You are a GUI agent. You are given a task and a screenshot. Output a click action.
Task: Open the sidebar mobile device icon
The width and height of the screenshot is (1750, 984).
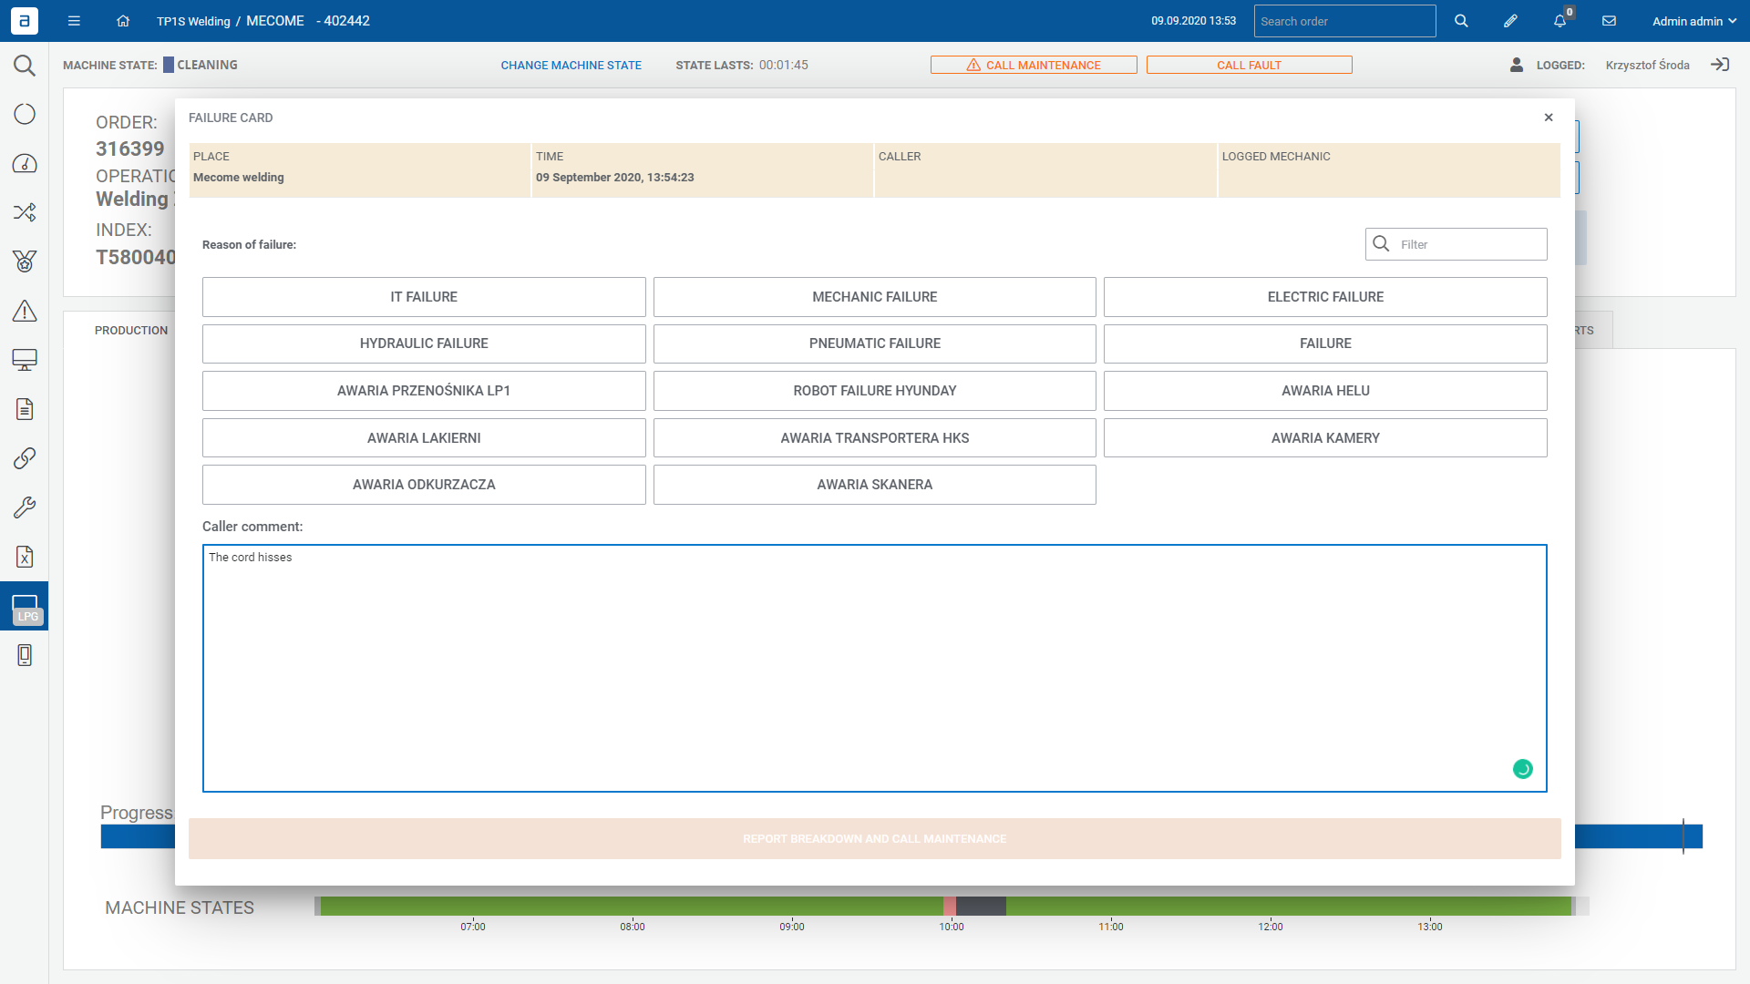tap(25, 655)
